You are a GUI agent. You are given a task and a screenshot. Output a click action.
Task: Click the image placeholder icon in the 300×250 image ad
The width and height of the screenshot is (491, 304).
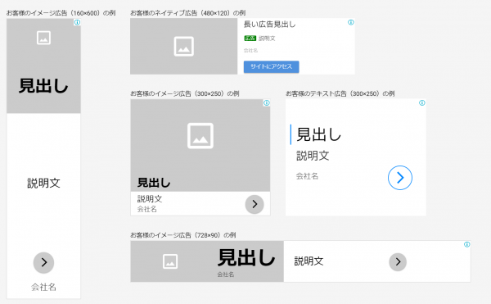(200, 136)
